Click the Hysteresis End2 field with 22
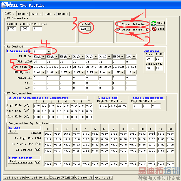181x181 pixels. pos(159,68)
